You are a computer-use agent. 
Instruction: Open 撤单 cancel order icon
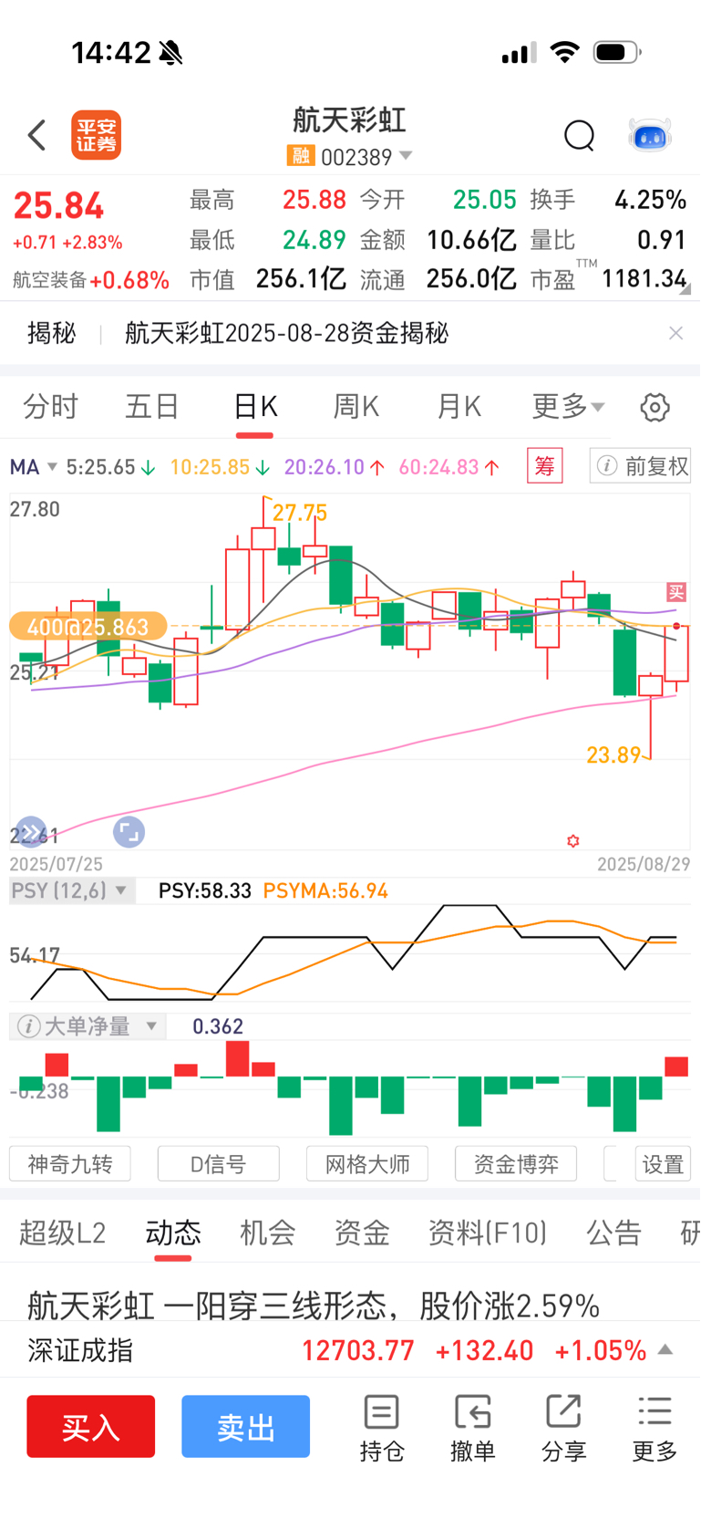[x=472, y=1429]
